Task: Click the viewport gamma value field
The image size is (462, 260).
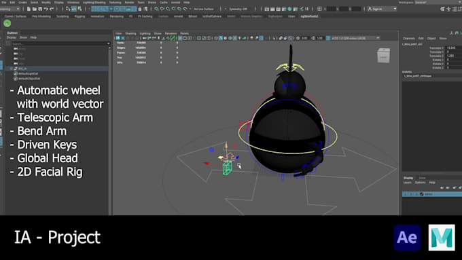Action: coord(320,38)
